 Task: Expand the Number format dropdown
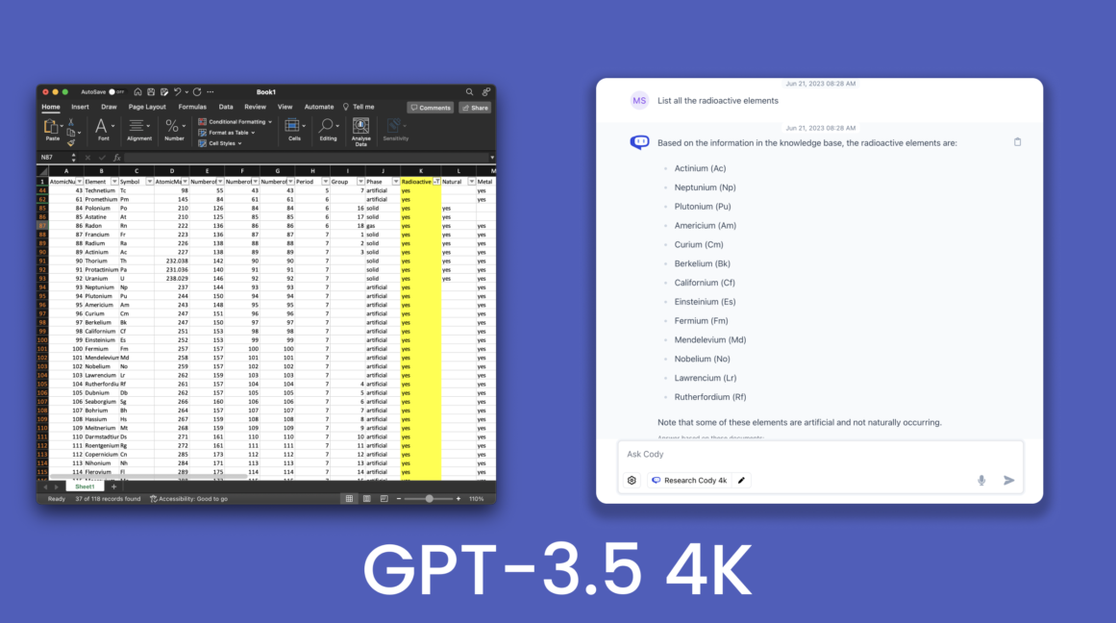pos(184,127)
